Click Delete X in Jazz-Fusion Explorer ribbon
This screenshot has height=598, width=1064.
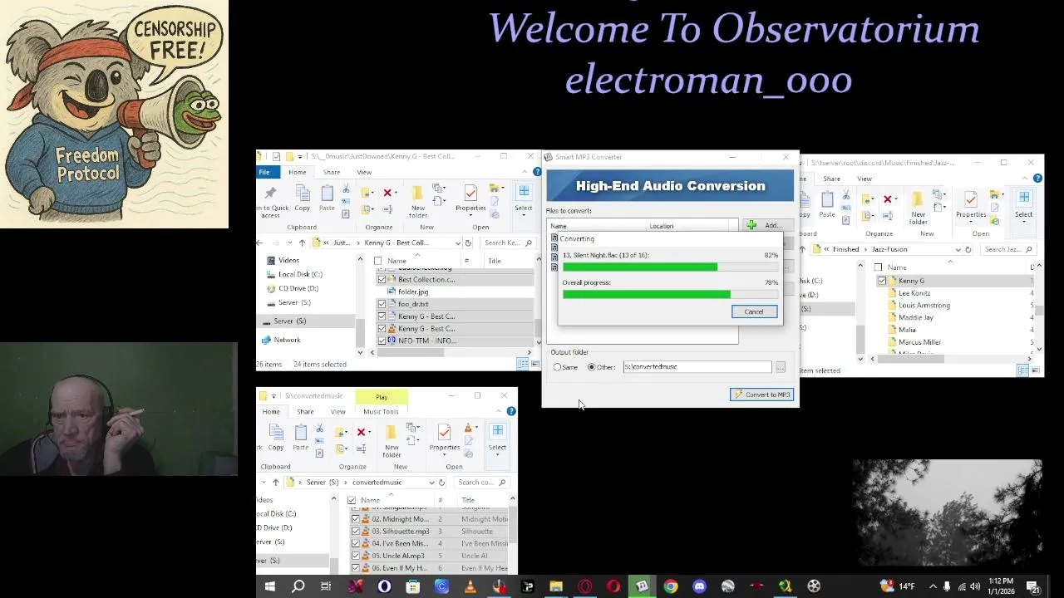(x=888, y=199)
